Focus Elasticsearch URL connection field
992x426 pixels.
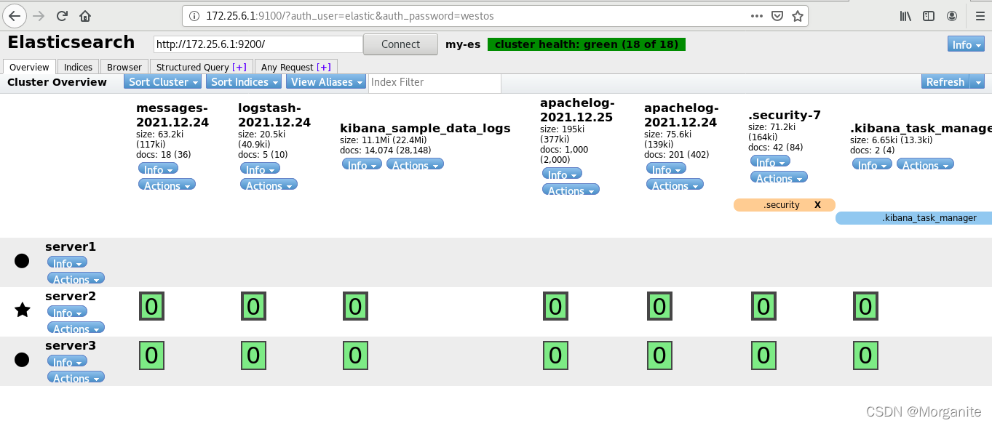(258, 44)
